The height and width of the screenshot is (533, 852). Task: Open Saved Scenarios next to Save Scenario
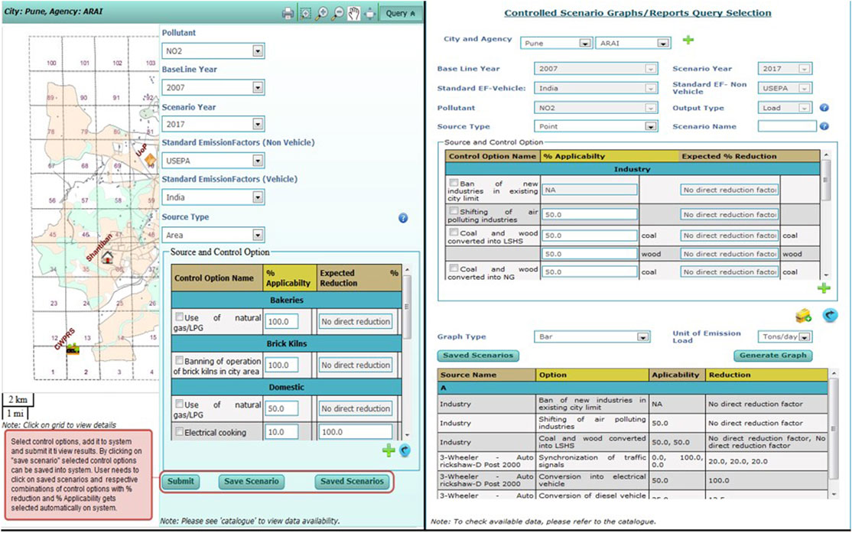pyautogui.click(x=352, y=482)
